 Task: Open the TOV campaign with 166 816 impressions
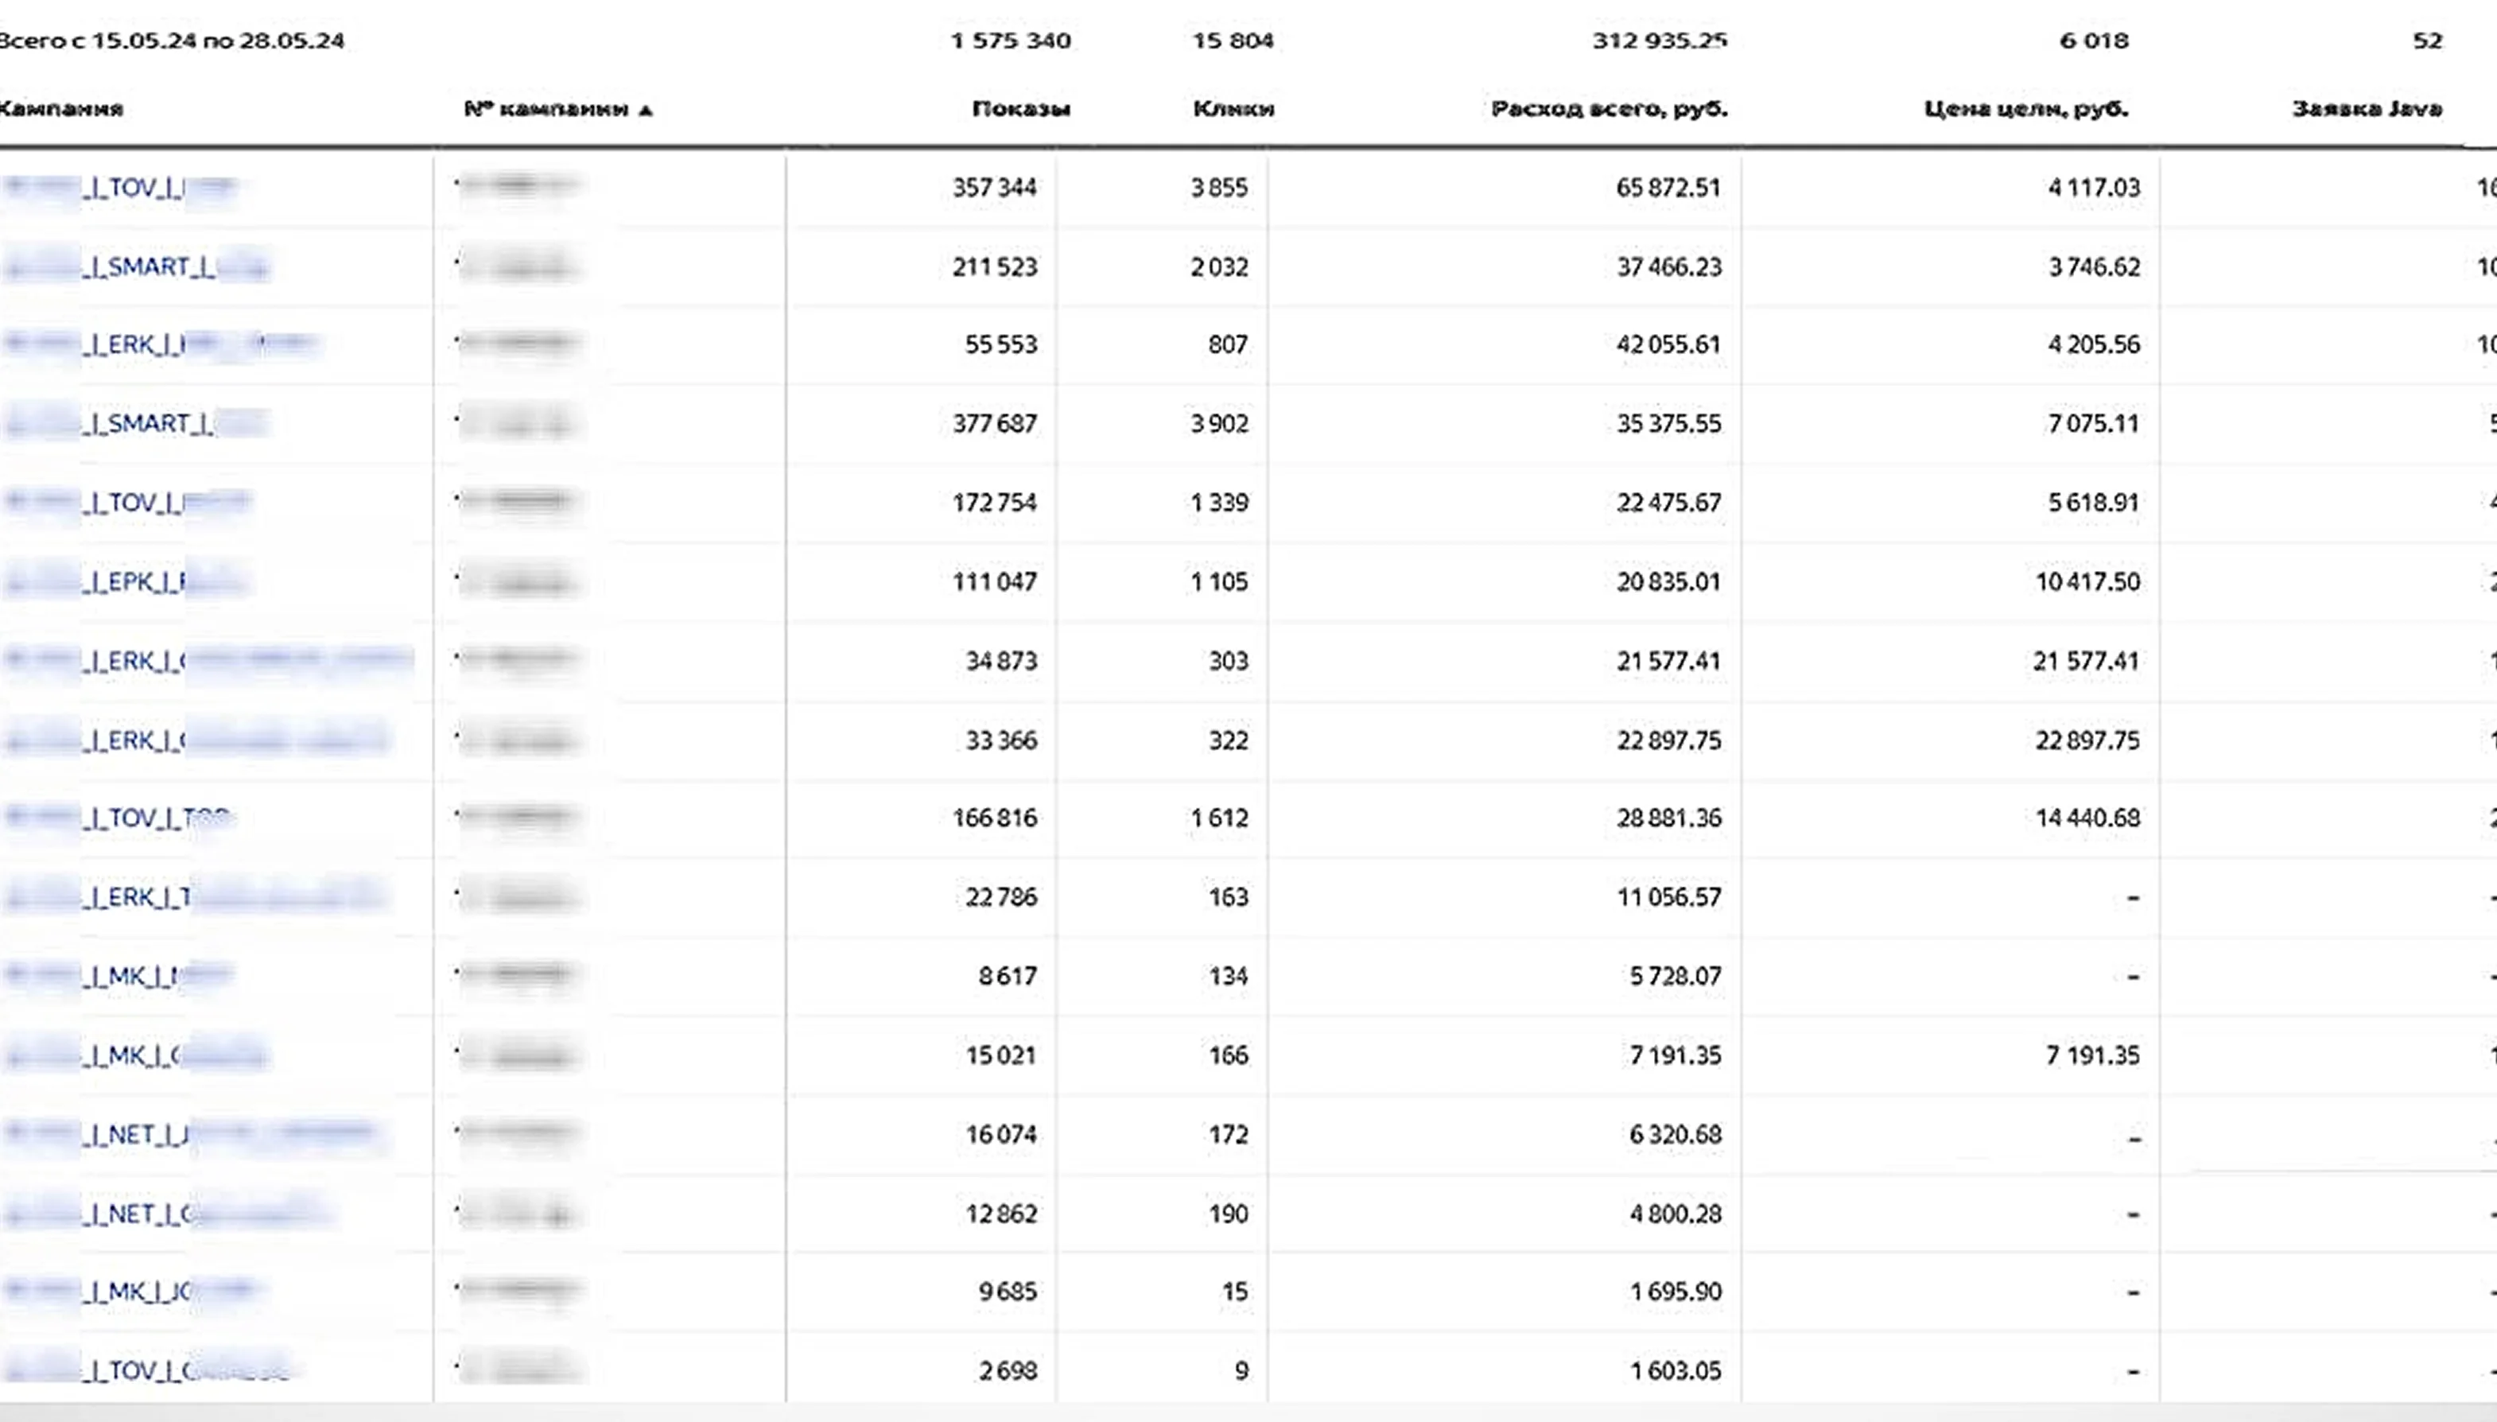137,818
